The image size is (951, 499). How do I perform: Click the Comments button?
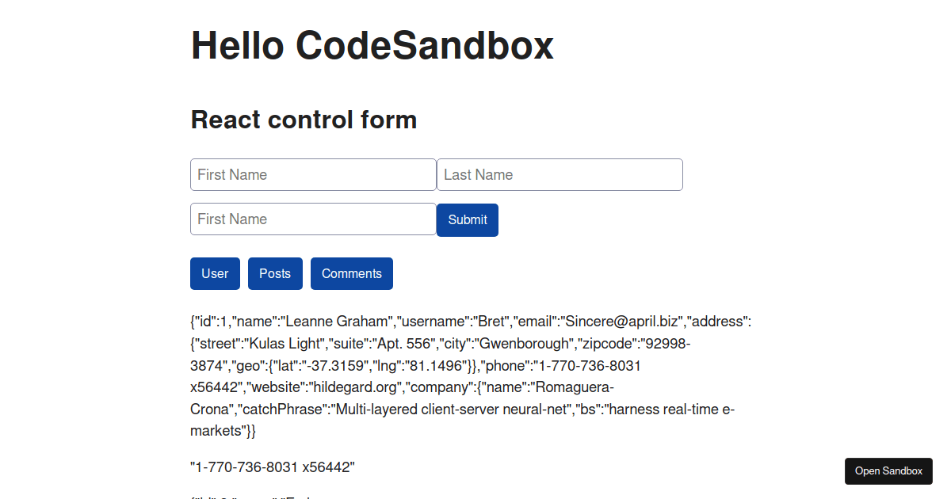point(351,273)
